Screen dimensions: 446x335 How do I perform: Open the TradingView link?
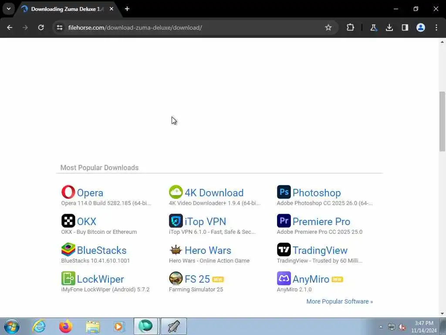320,250
